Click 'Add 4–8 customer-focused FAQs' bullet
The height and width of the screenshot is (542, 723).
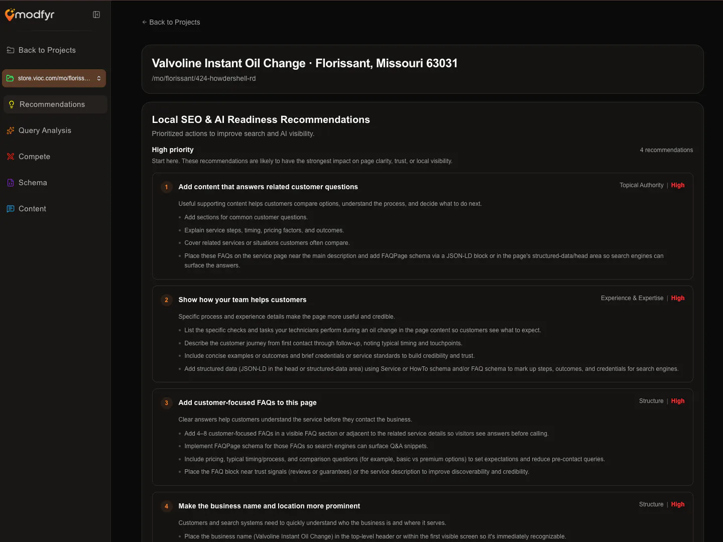[x=367, y=434]
